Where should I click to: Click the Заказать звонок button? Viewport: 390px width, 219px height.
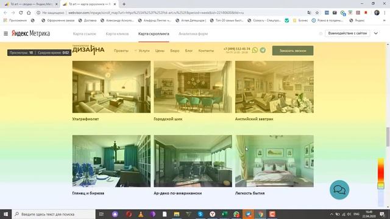(292, 50)
